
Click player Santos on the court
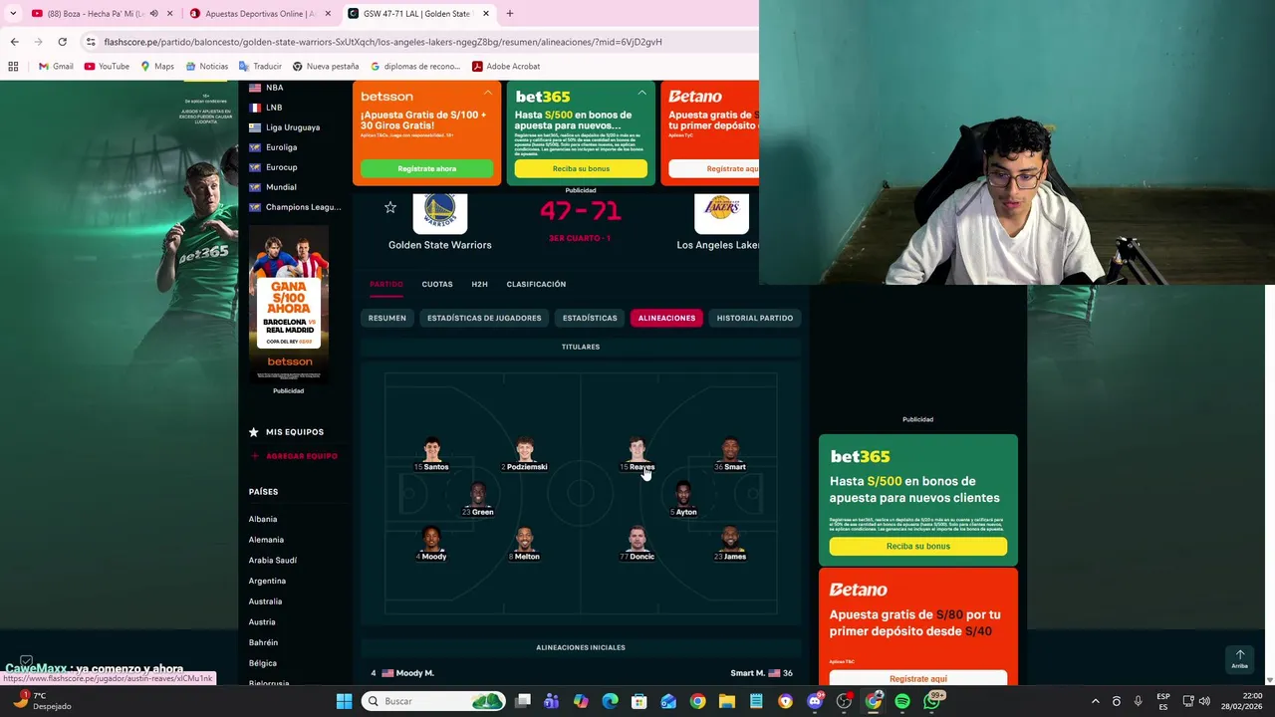coord(431,454)
